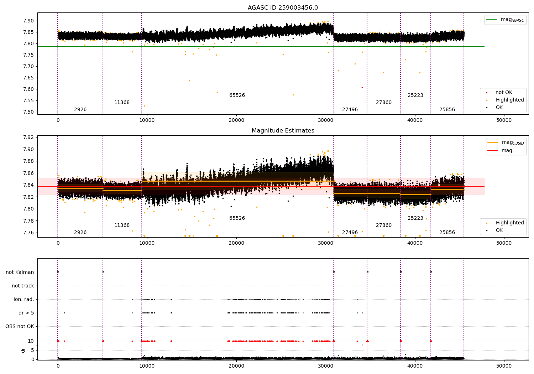
Task: Select mag OBSID legend entry in middle plot
Action: tap(506, 142)
